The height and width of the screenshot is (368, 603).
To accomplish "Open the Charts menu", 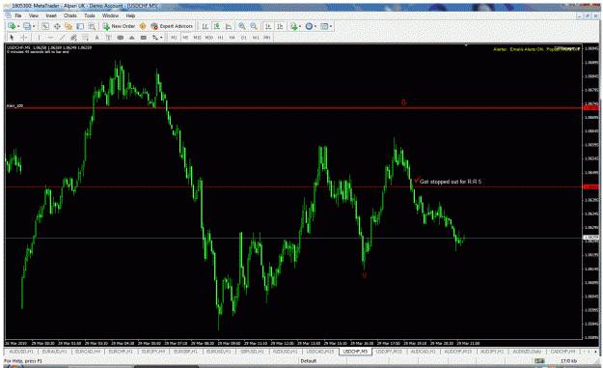I will point(70,15).
